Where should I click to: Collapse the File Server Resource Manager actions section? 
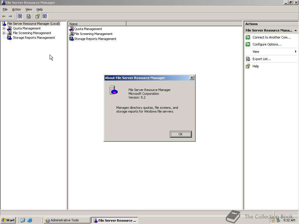[x=295, y=30]
